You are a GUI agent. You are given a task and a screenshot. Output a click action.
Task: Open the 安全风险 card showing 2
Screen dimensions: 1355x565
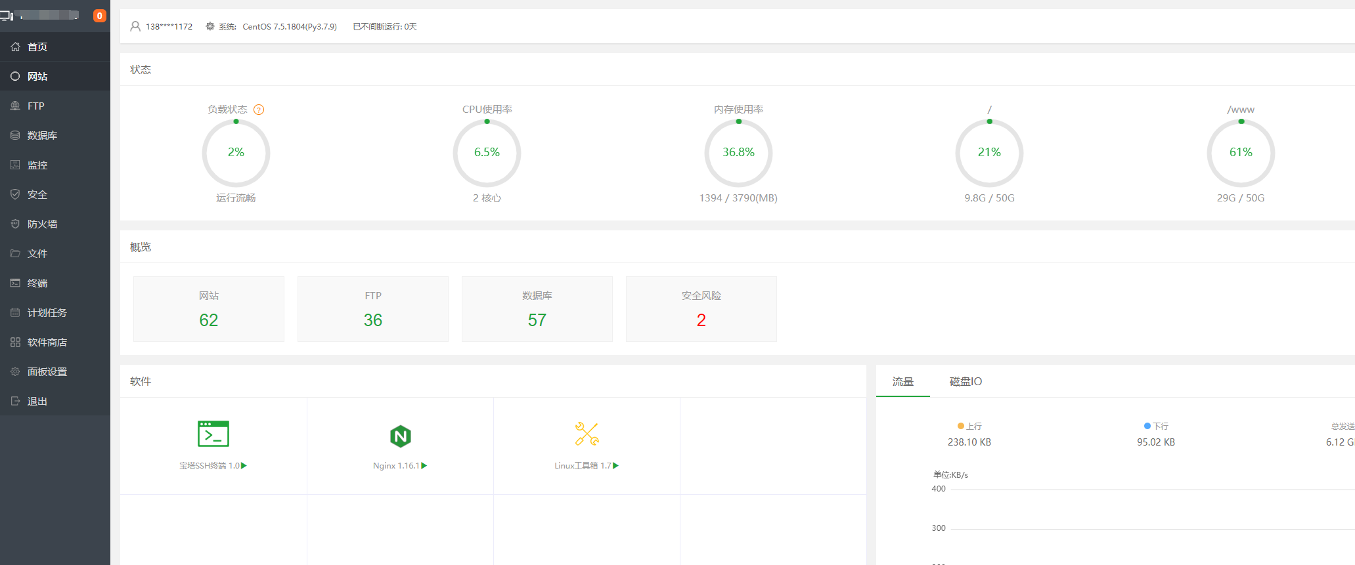click(x=701, y=309)
